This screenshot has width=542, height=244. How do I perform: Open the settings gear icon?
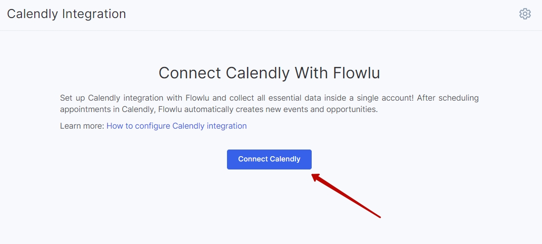click(525, 14)
